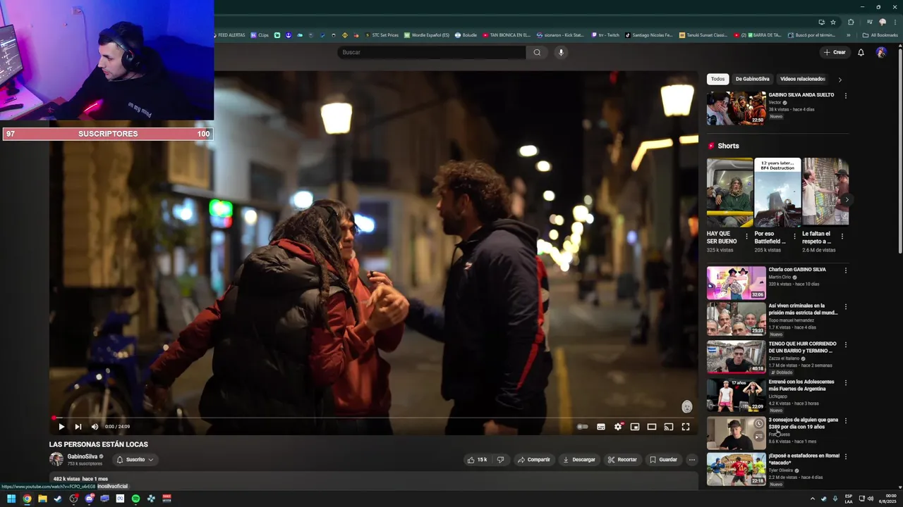Open the Suscrito notification dropdown
This screenshot has width=903, height=507.
(135, 460)
